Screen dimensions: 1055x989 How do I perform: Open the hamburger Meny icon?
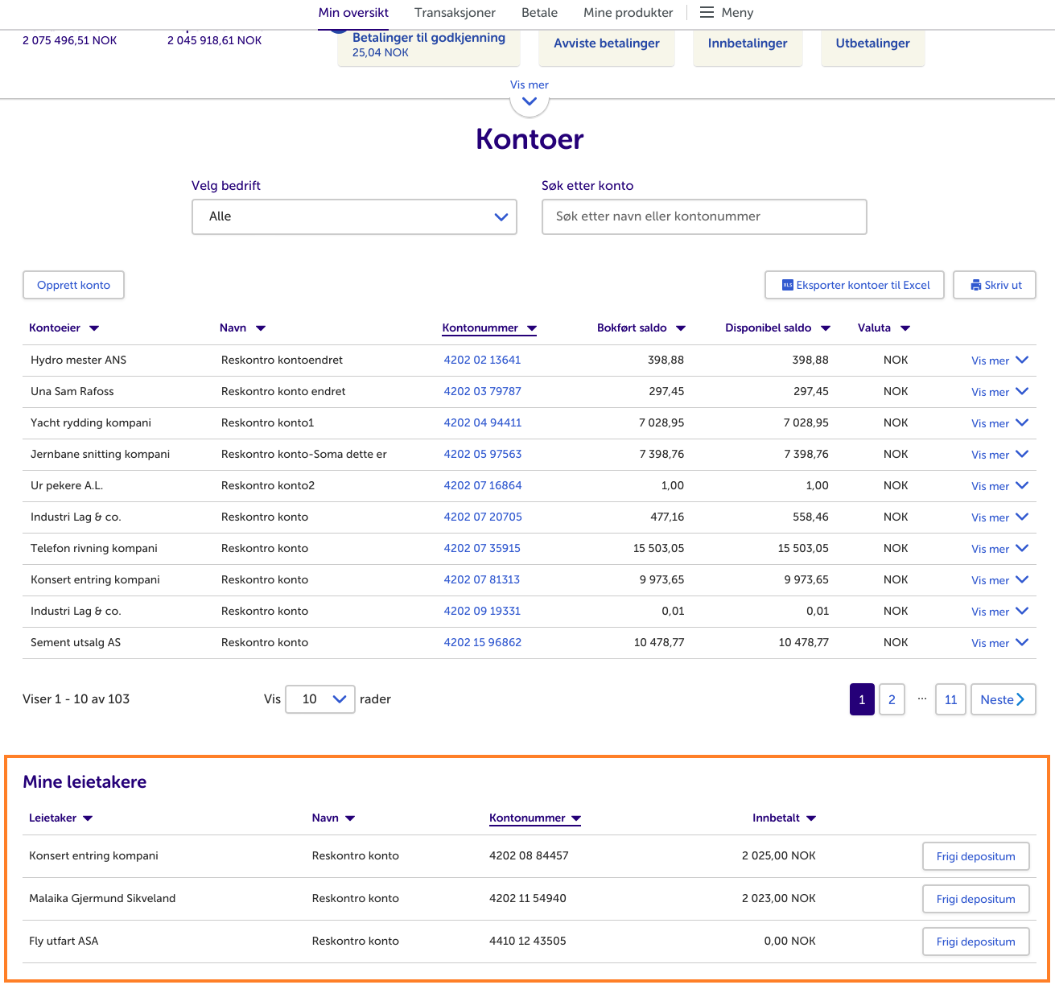[x=707, y=13]
